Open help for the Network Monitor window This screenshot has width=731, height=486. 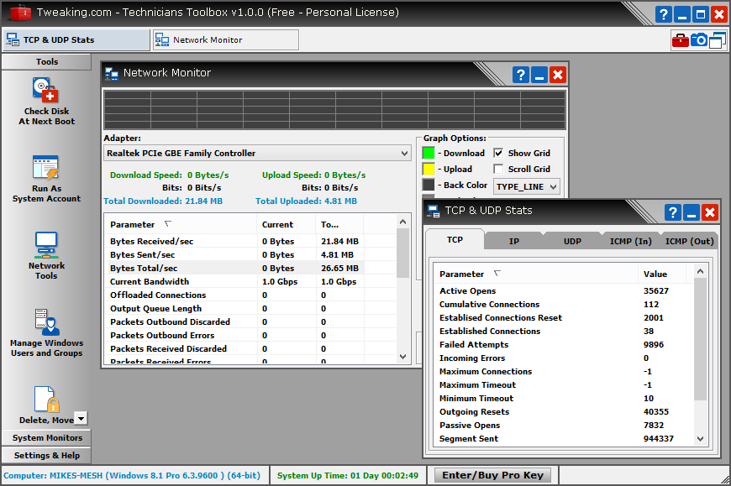(x=521, y=75)
